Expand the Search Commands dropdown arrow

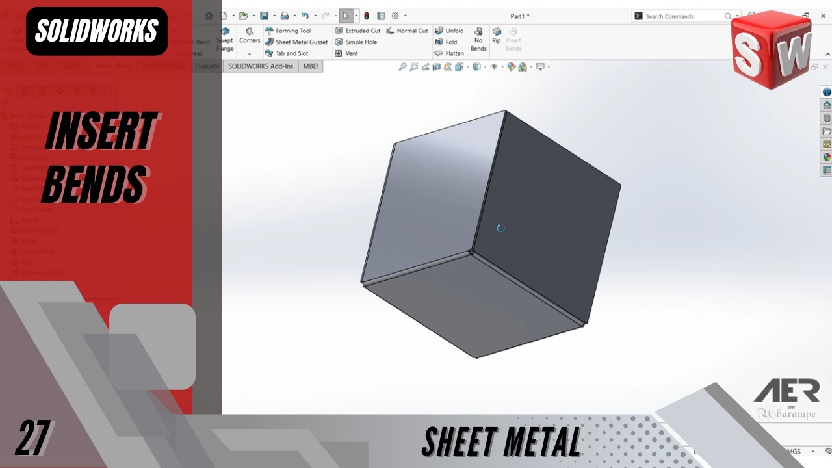click(x=738, y=16)
